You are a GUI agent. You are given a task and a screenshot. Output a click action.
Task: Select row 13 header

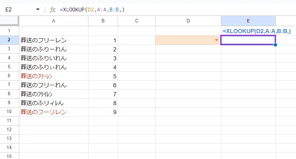9,139
